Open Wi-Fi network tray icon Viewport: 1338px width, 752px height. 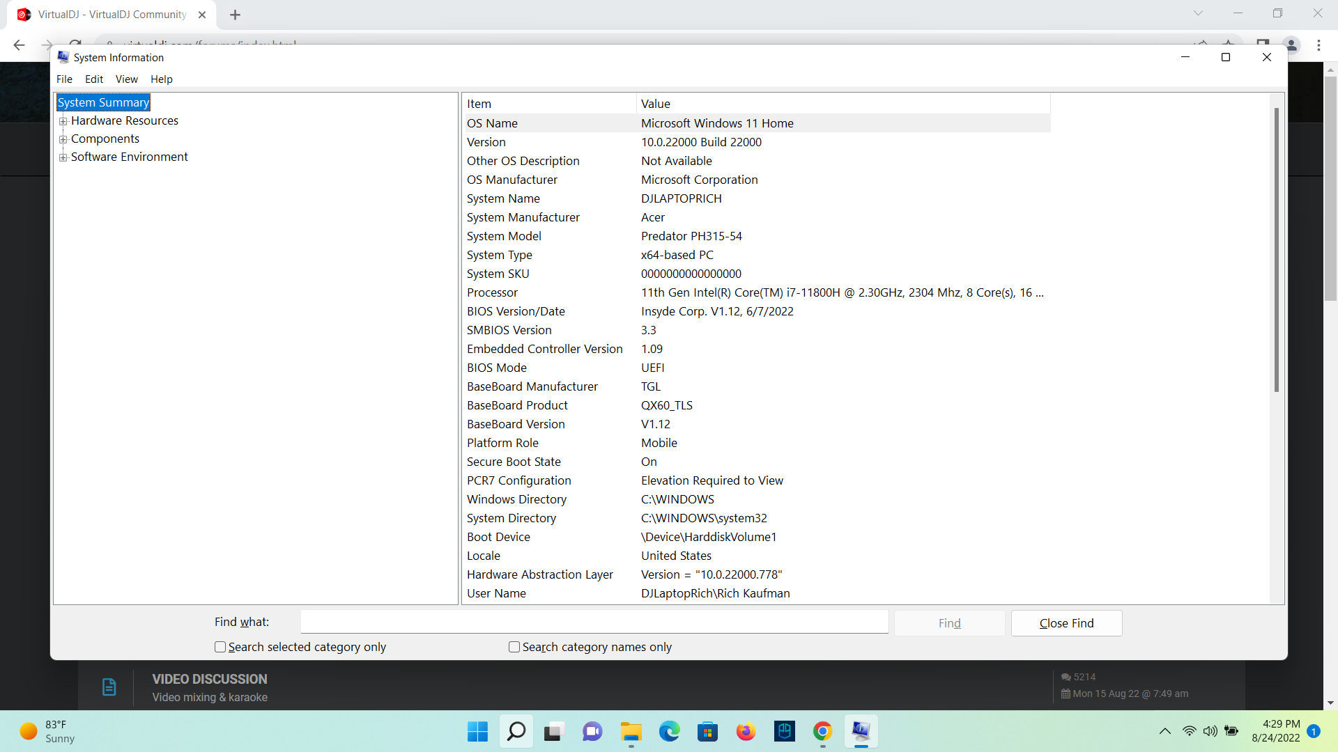[1190, 731]
